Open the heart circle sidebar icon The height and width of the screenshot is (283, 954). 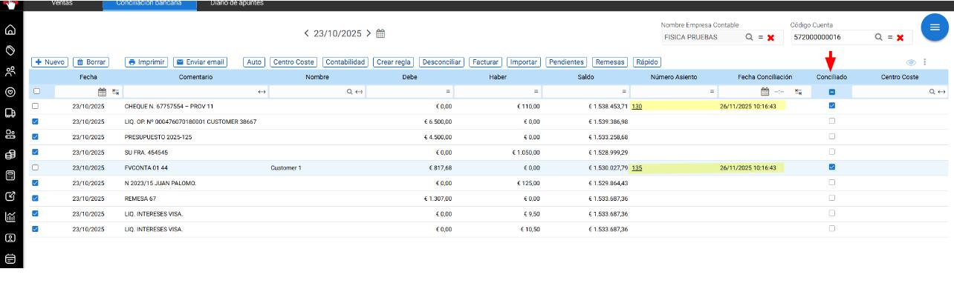[10, 93]
